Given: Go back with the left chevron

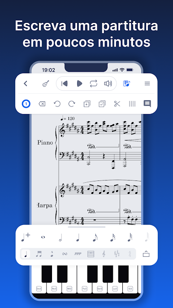Looking at the screenshot, I should point(25,84).
